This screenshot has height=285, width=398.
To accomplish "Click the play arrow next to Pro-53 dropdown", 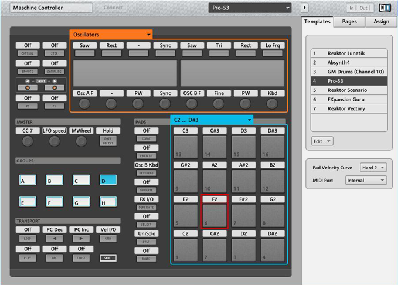I will 304,8.
